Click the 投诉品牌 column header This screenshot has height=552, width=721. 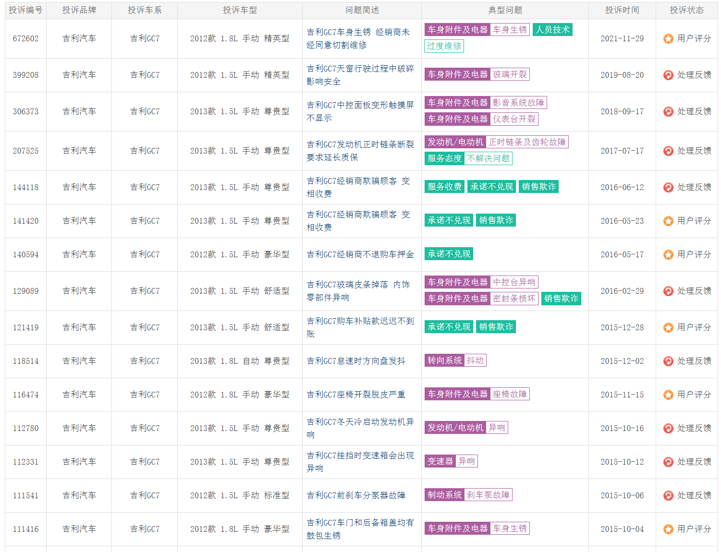point(79,10)
